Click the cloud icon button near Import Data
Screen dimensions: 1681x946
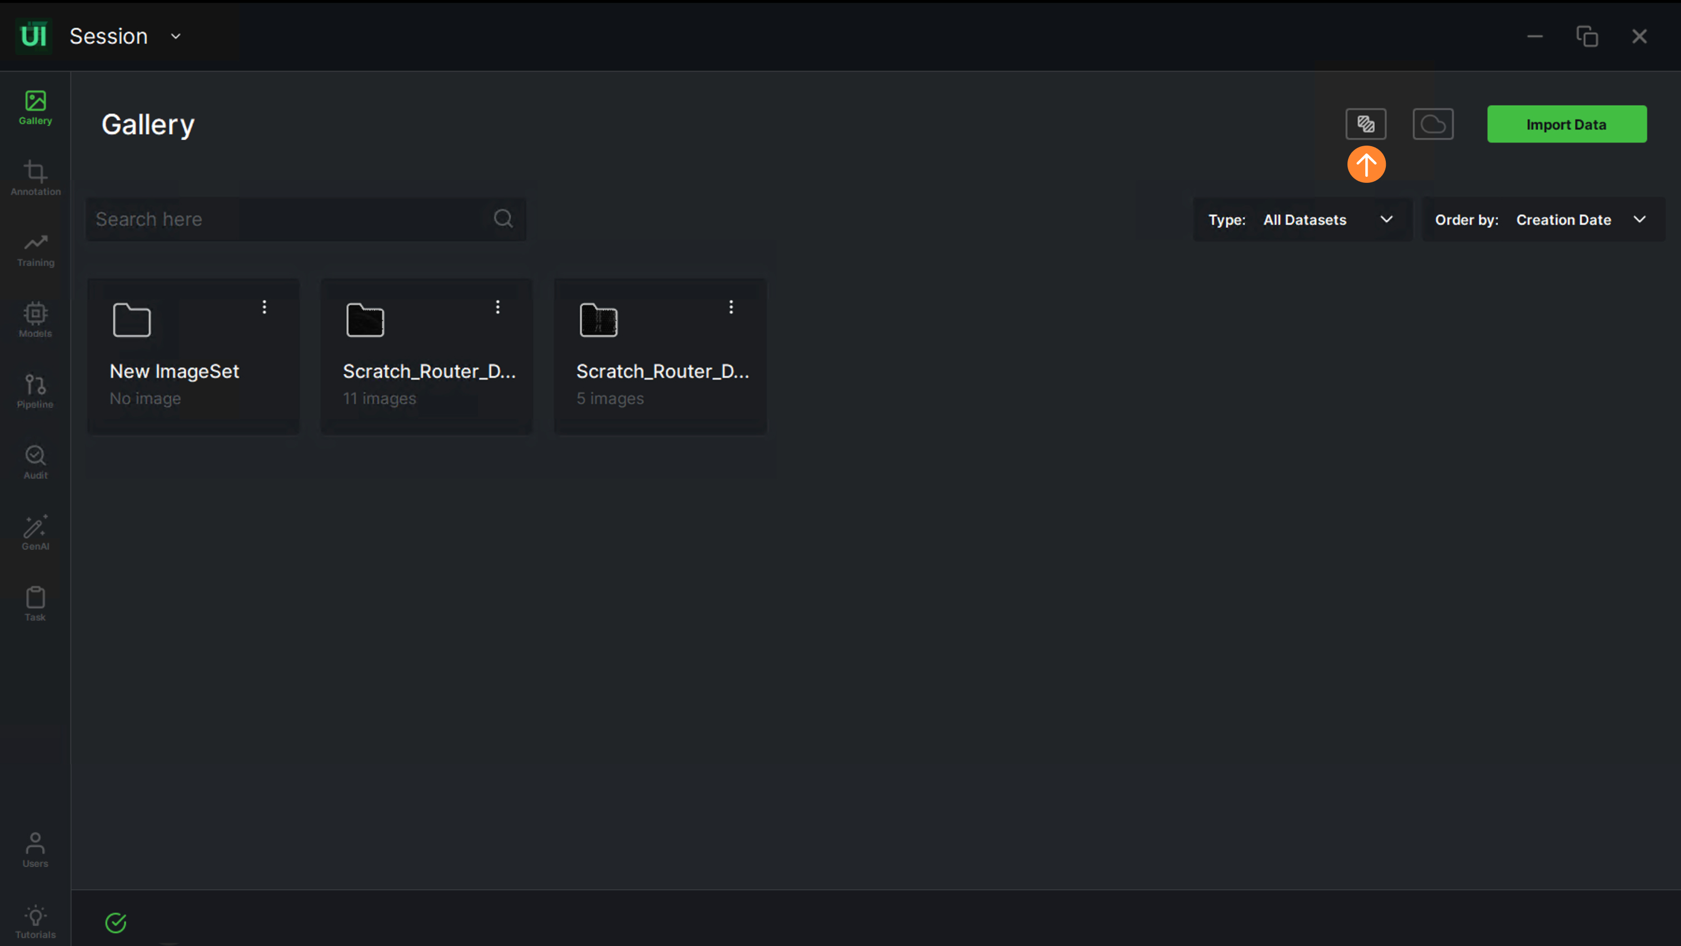[1433, 124]
